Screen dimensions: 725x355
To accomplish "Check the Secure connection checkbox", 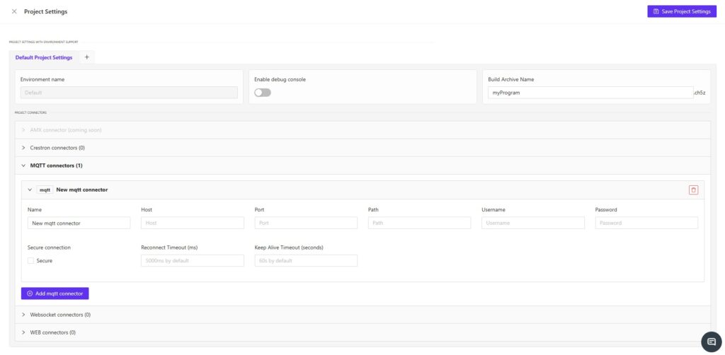I will coord(31,261).
